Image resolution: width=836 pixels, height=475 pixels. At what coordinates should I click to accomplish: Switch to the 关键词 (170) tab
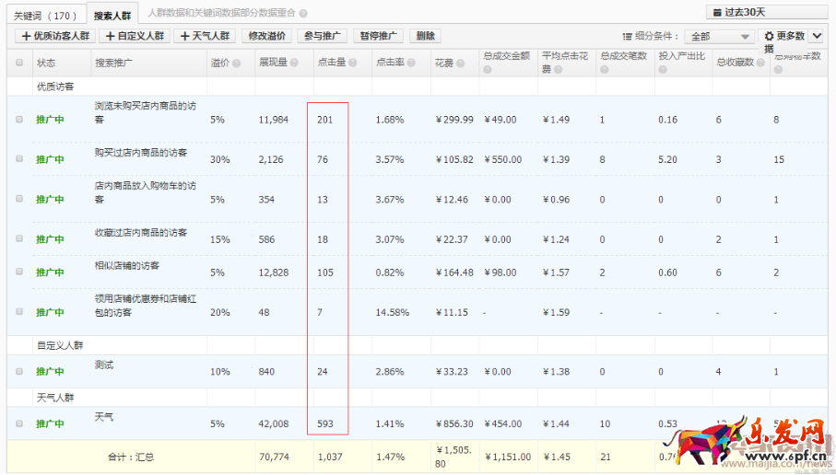click(x=45, y=16)
